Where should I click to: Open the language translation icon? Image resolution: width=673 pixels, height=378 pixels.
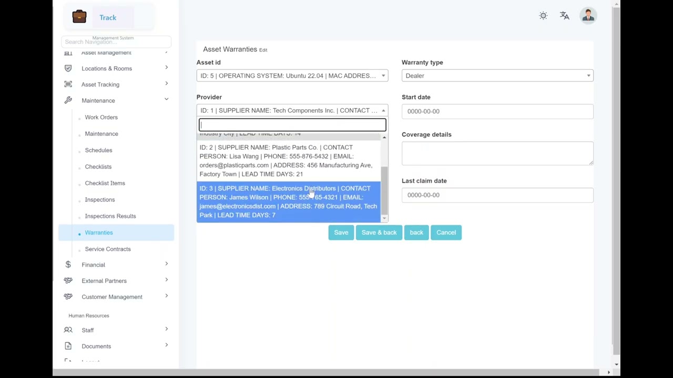click(x=564, y=16)
